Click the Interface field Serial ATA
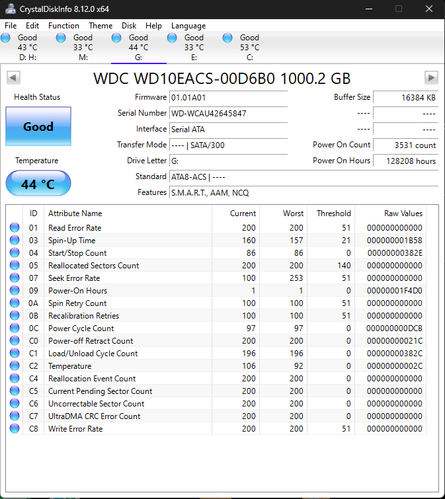Screen dimensions: 445x499 pos(229,129)
